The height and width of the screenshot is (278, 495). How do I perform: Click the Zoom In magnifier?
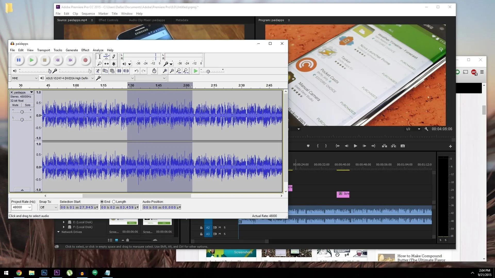[165, 71]
